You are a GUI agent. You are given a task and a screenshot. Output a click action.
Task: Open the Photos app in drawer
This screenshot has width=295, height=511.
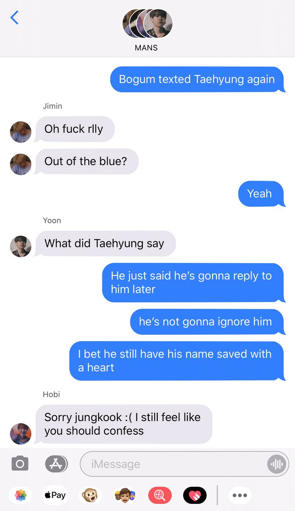20,495
